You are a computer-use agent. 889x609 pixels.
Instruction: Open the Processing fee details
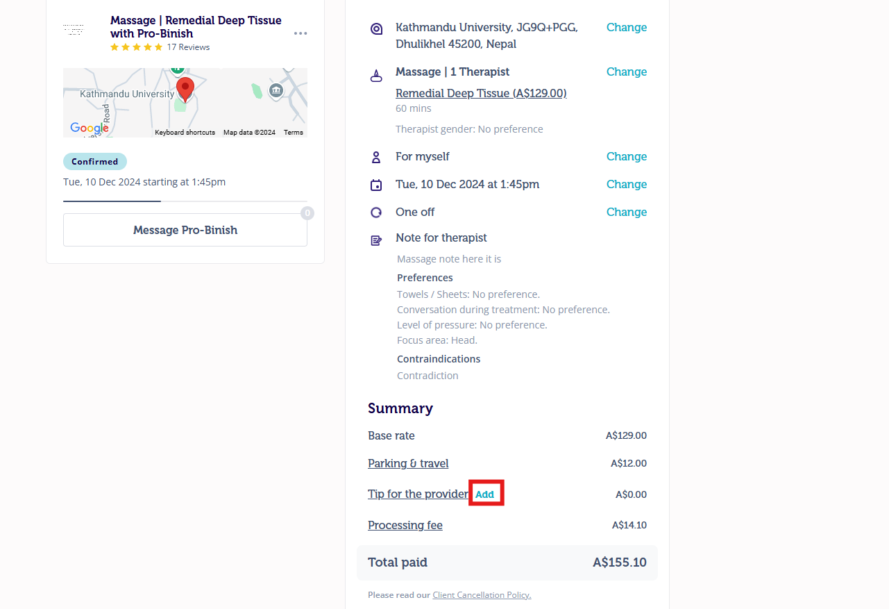click(405, 525)
